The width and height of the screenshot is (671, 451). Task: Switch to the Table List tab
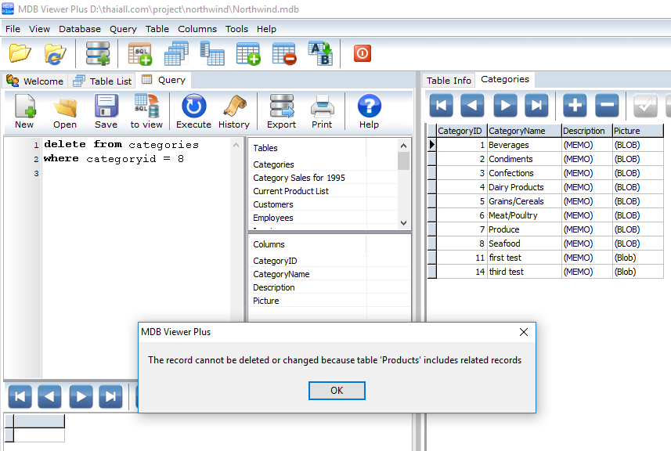click(x=103, y=81)
